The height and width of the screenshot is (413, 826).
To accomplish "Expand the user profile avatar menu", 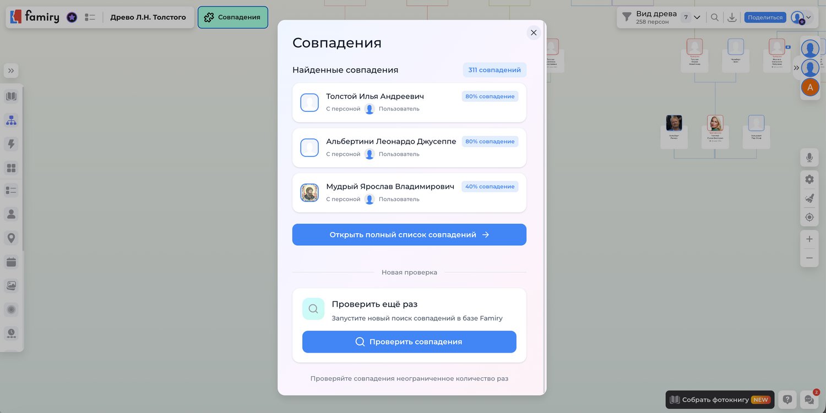I will click(x=801, y=18).
